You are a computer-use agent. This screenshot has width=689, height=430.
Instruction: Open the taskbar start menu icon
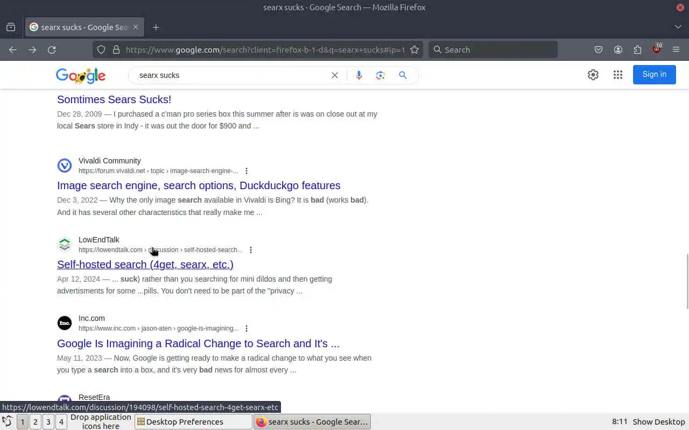8,421
